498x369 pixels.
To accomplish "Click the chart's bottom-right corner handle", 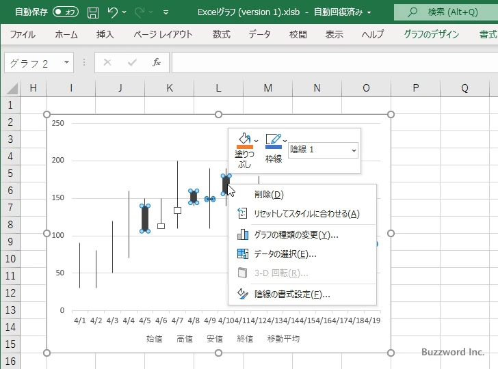I will click(391, 353).
